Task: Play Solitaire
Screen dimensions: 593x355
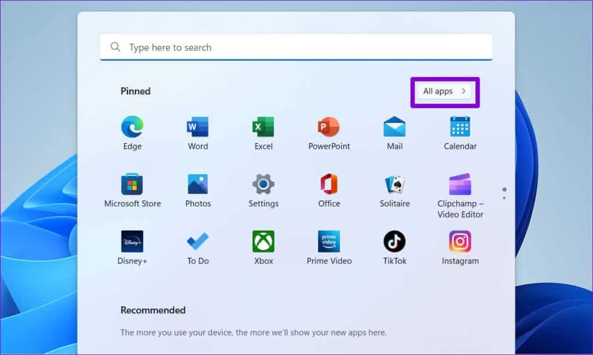Action: coord(394,185)
